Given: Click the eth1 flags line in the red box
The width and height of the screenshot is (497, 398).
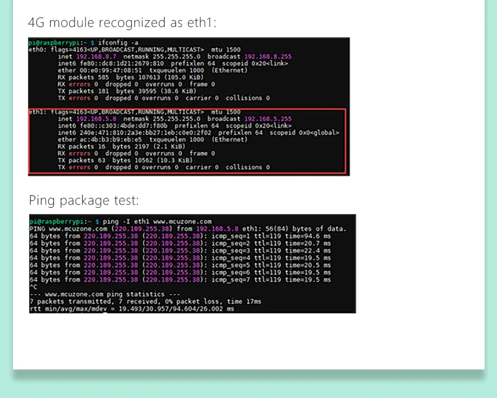Looking at the screenshot, I should tap(134, 112).
